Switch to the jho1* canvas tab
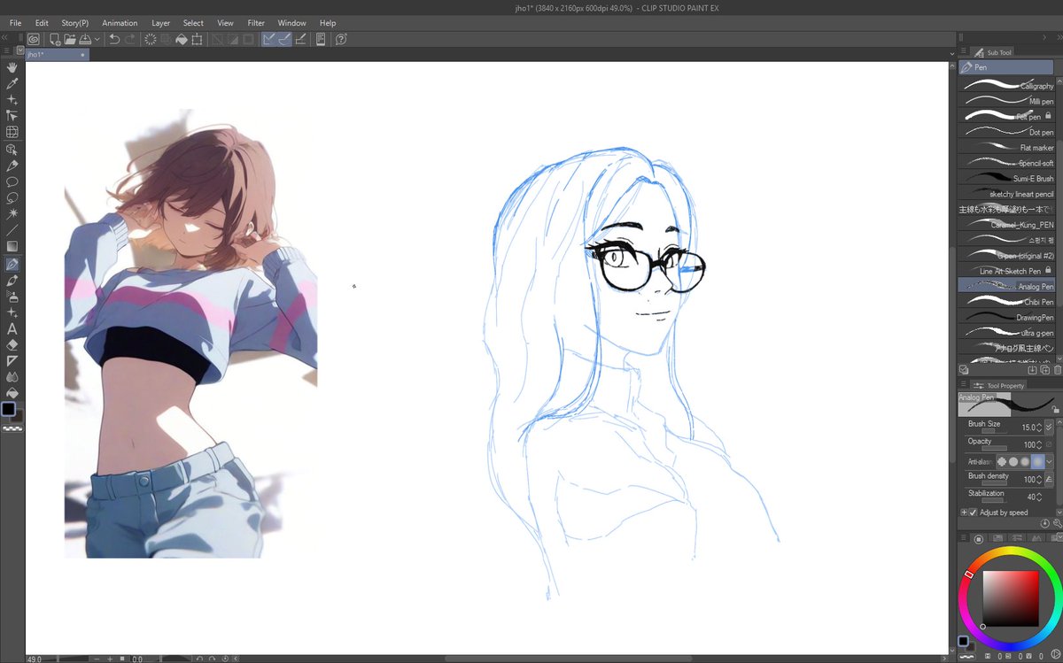 [x=57, y=54]
